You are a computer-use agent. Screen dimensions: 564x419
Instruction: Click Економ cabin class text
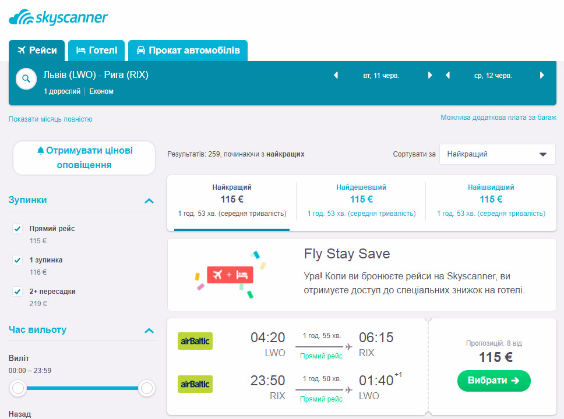[x=101, y=91]
